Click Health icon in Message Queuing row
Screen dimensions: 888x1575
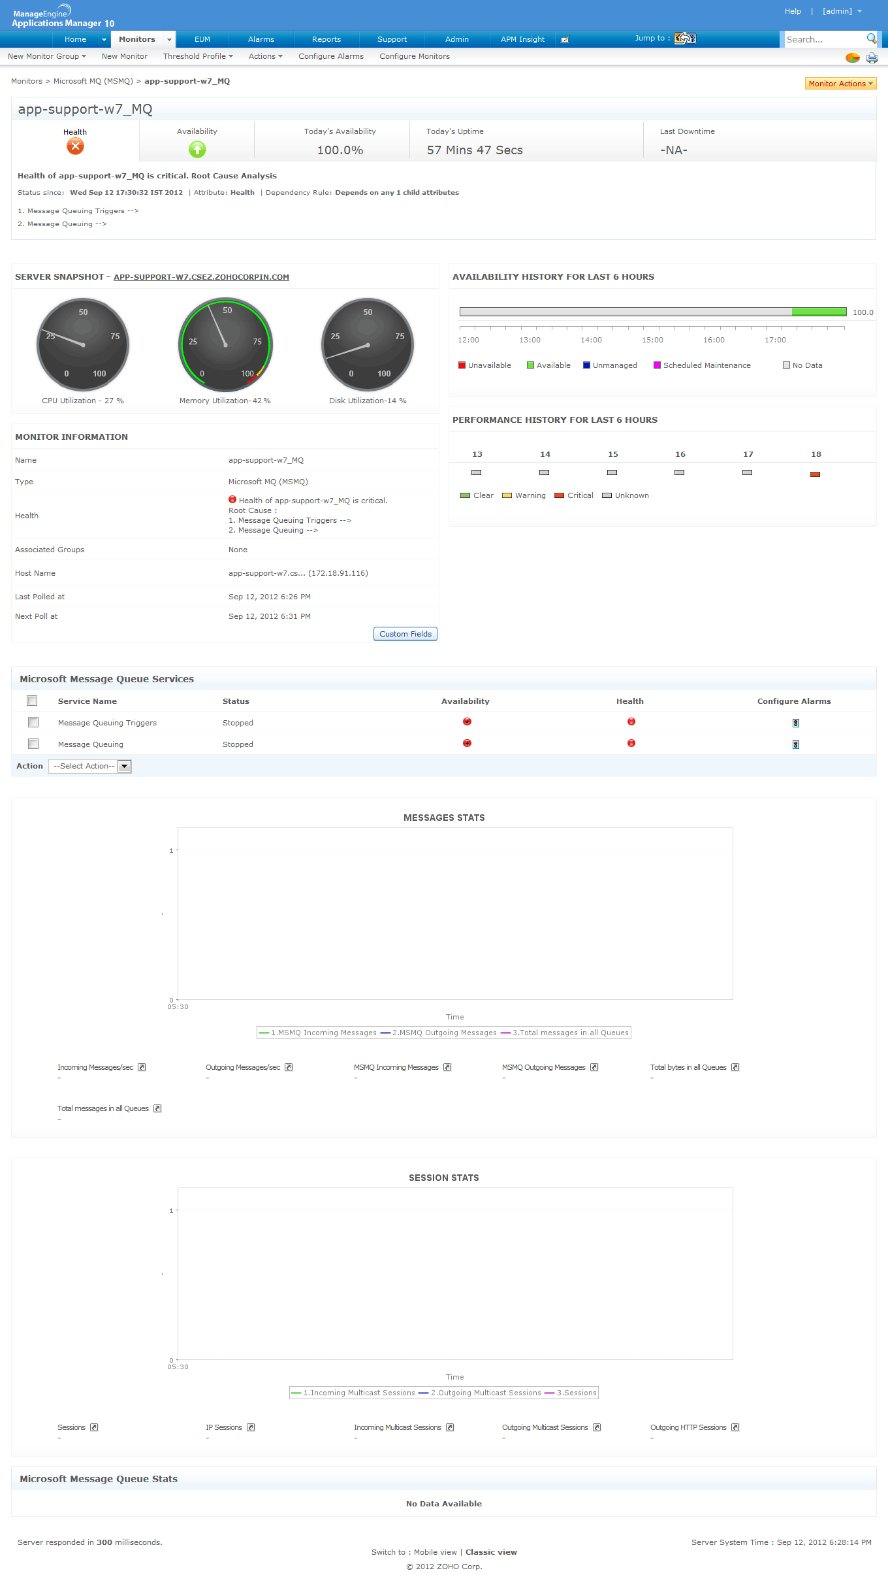[631, 743]
